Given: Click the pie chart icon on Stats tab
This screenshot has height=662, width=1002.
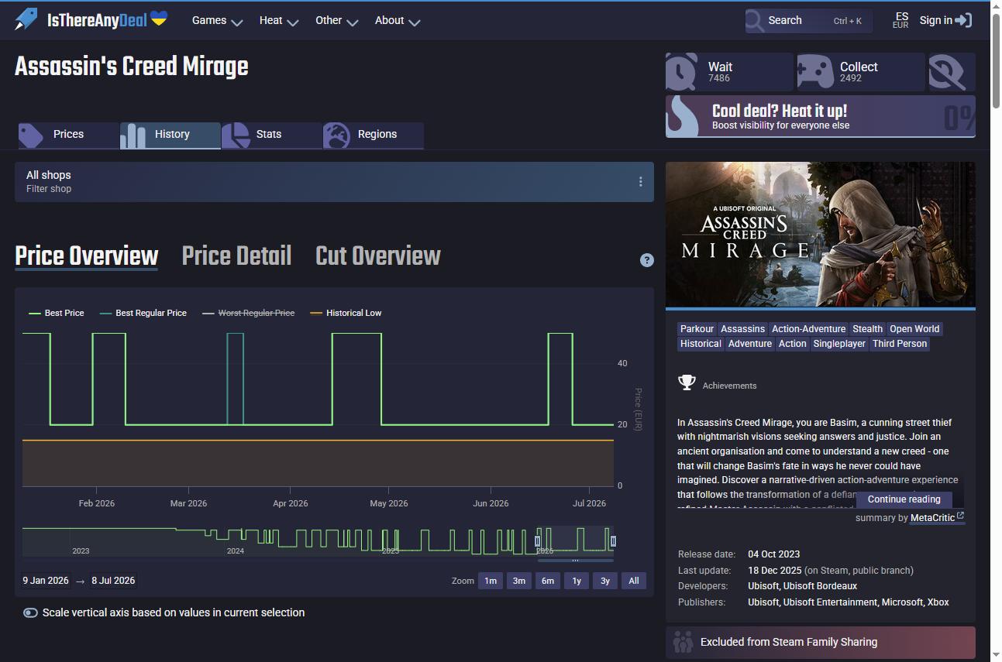Looking at the screenshot, I should [x=235, y=135].
